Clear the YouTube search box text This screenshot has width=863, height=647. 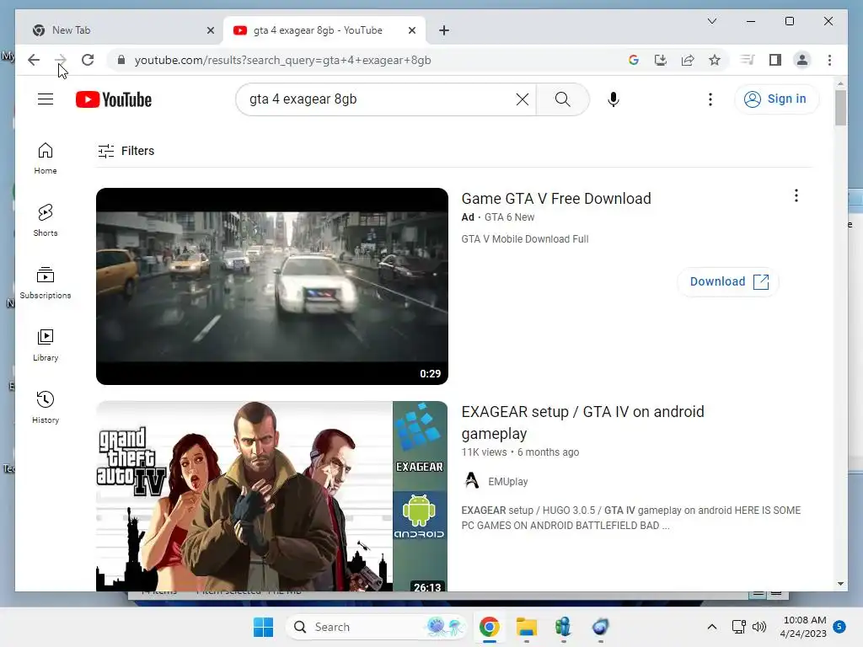523,99
